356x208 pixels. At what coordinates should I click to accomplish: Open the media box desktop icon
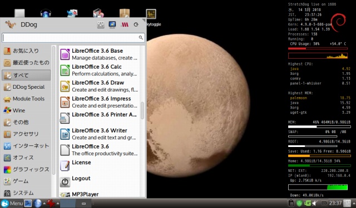click(98, 13)
